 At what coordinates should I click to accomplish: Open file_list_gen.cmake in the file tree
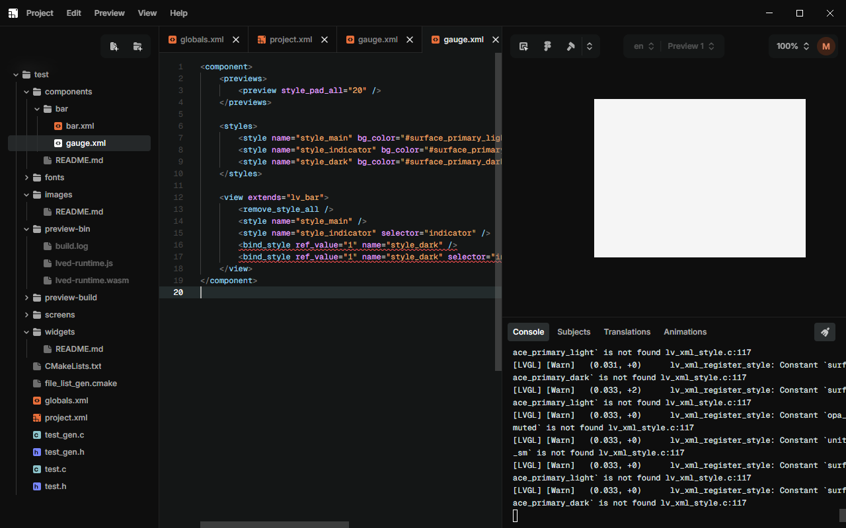(79, 383)
